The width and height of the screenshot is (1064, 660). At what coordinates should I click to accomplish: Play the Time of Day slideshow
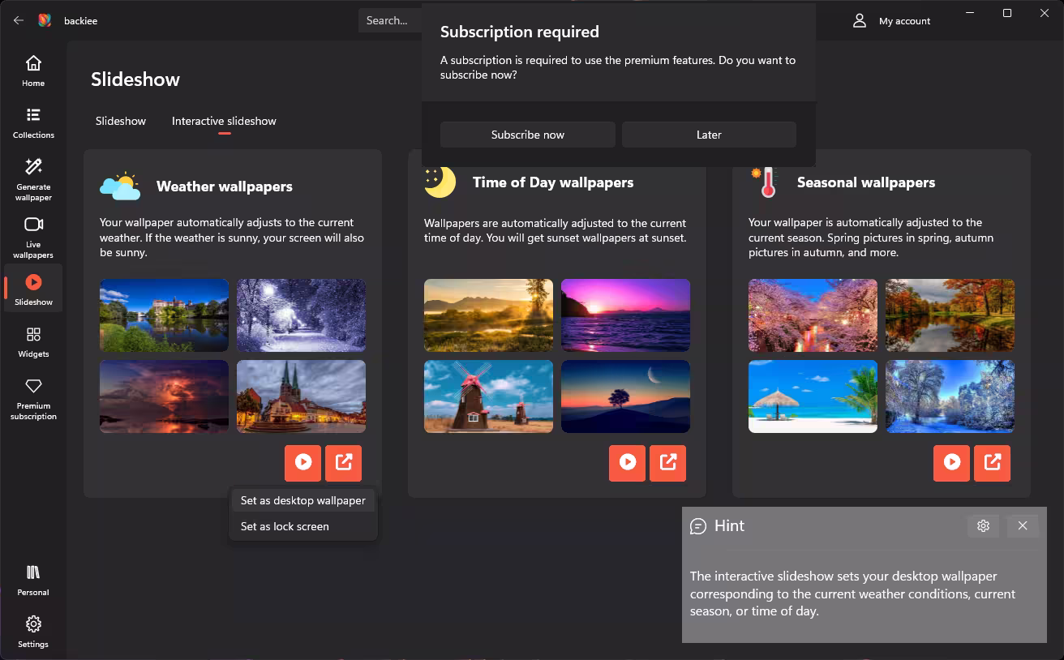pos(628,463)
